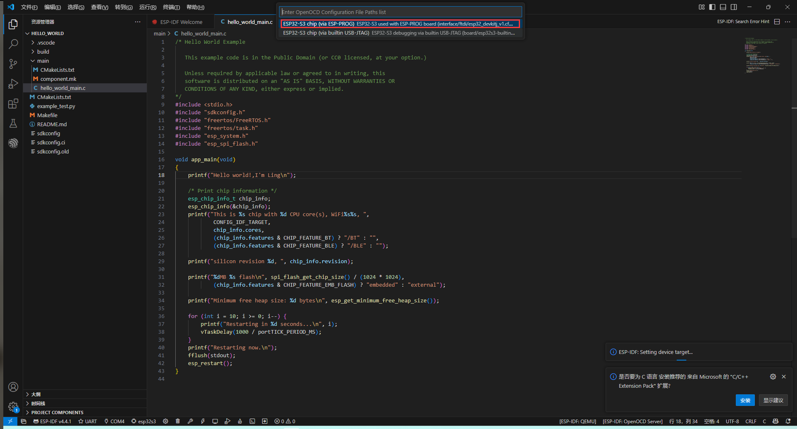The image size is (797, 429).
Task: Click 安装 to install C/C++ Extension Pack
Action: pos(745,400)
